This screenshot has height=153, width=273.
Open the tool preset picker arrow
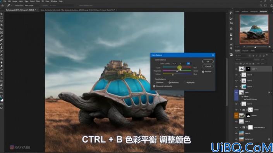tap(11, 5)
